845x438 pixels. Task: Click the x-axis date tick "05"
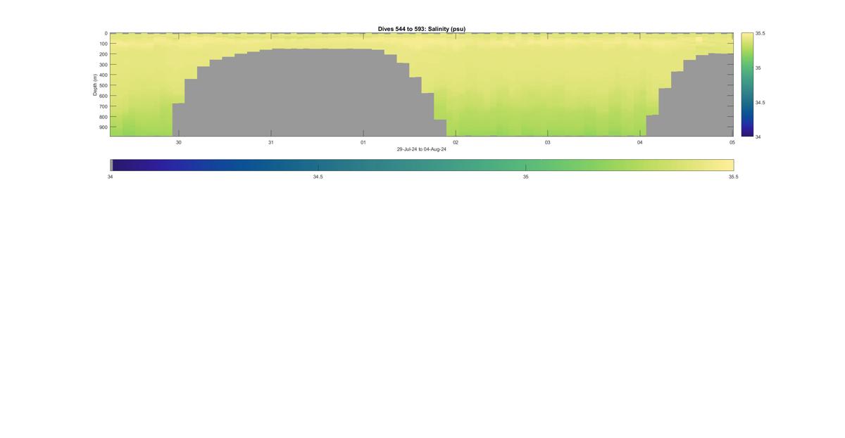point(732,142)
